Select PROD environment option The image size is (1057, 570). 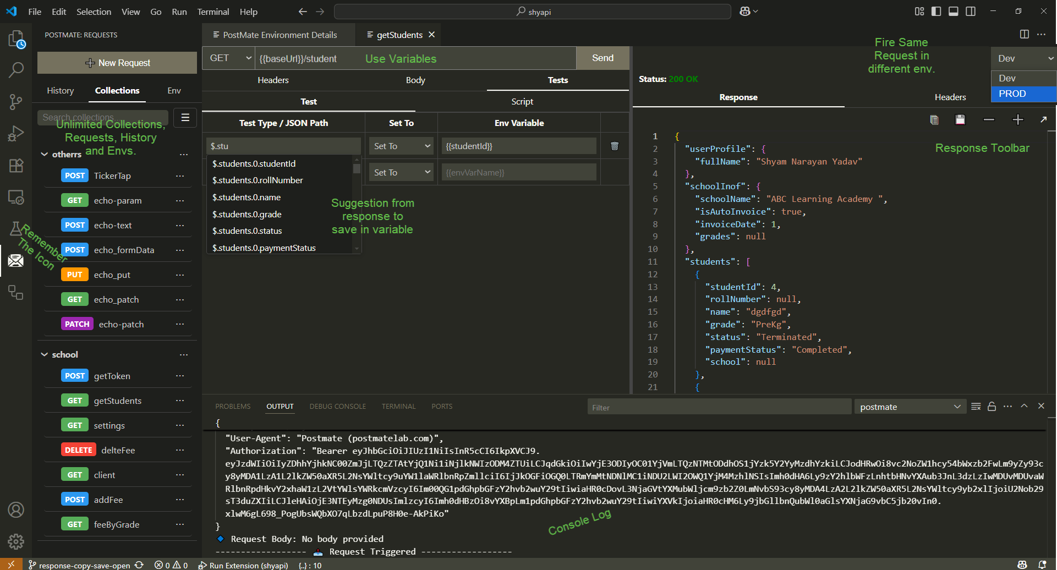coord(1024,94)
